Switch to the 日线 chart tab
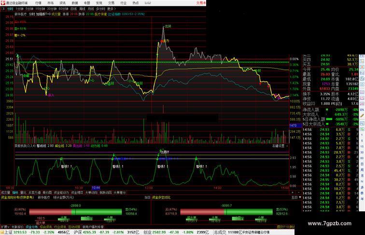 [x=73, y=9]
